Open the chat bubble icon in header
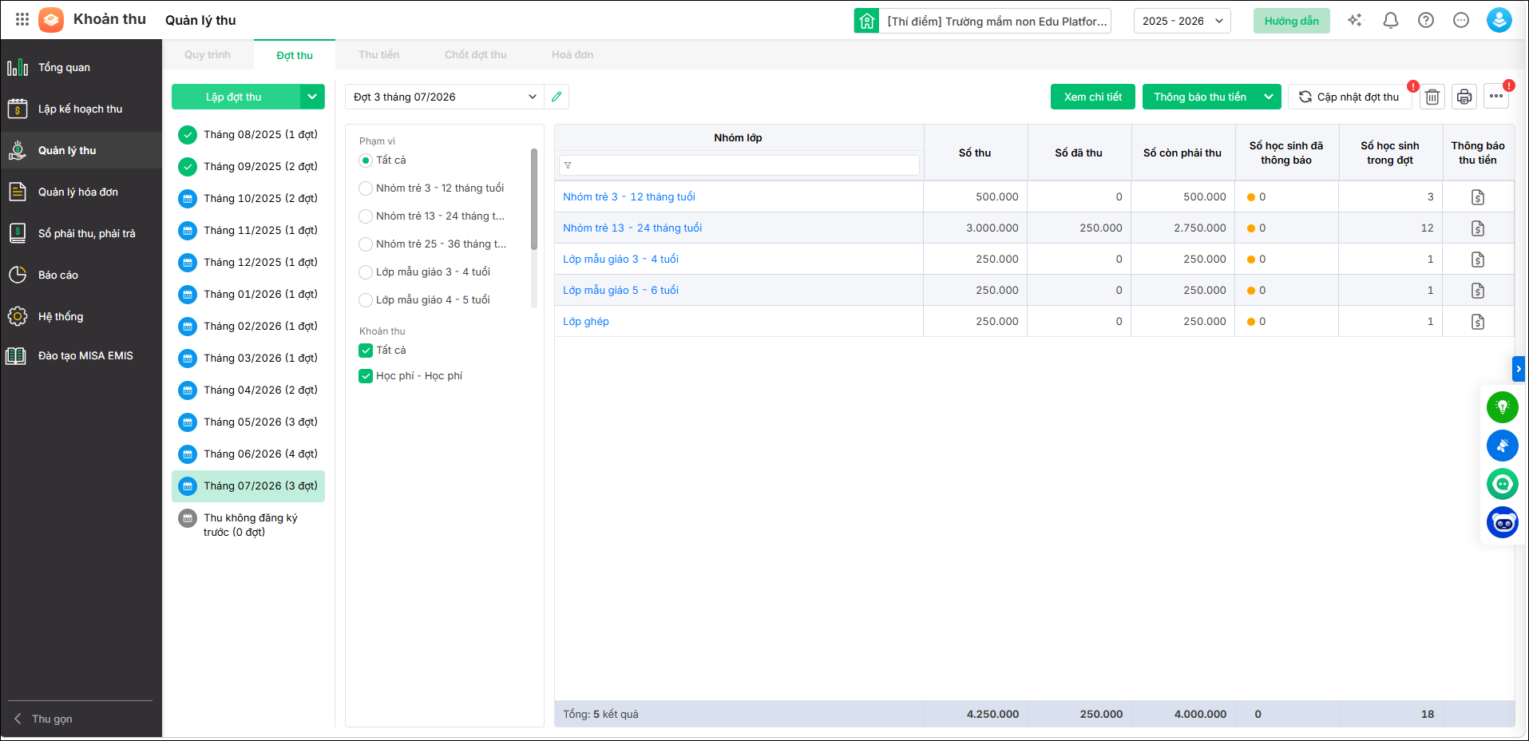This screenshot has width=1529, height=741. 1461,21
